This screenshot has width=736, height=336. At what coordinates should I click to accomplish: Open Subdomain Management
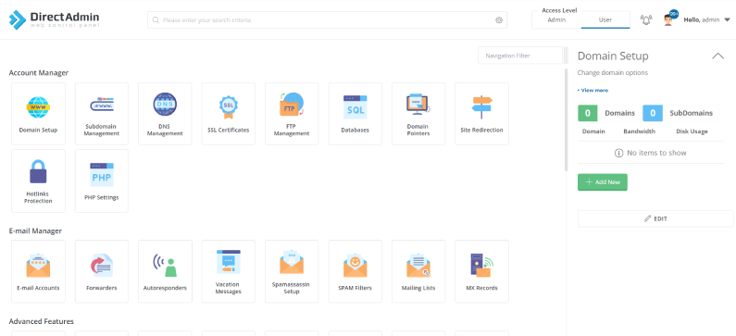tap(102, 114)
